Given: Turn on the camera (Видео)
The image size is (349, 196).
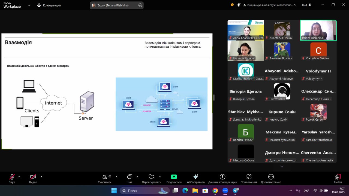Looking at the screenshot, I should (33, 177).
